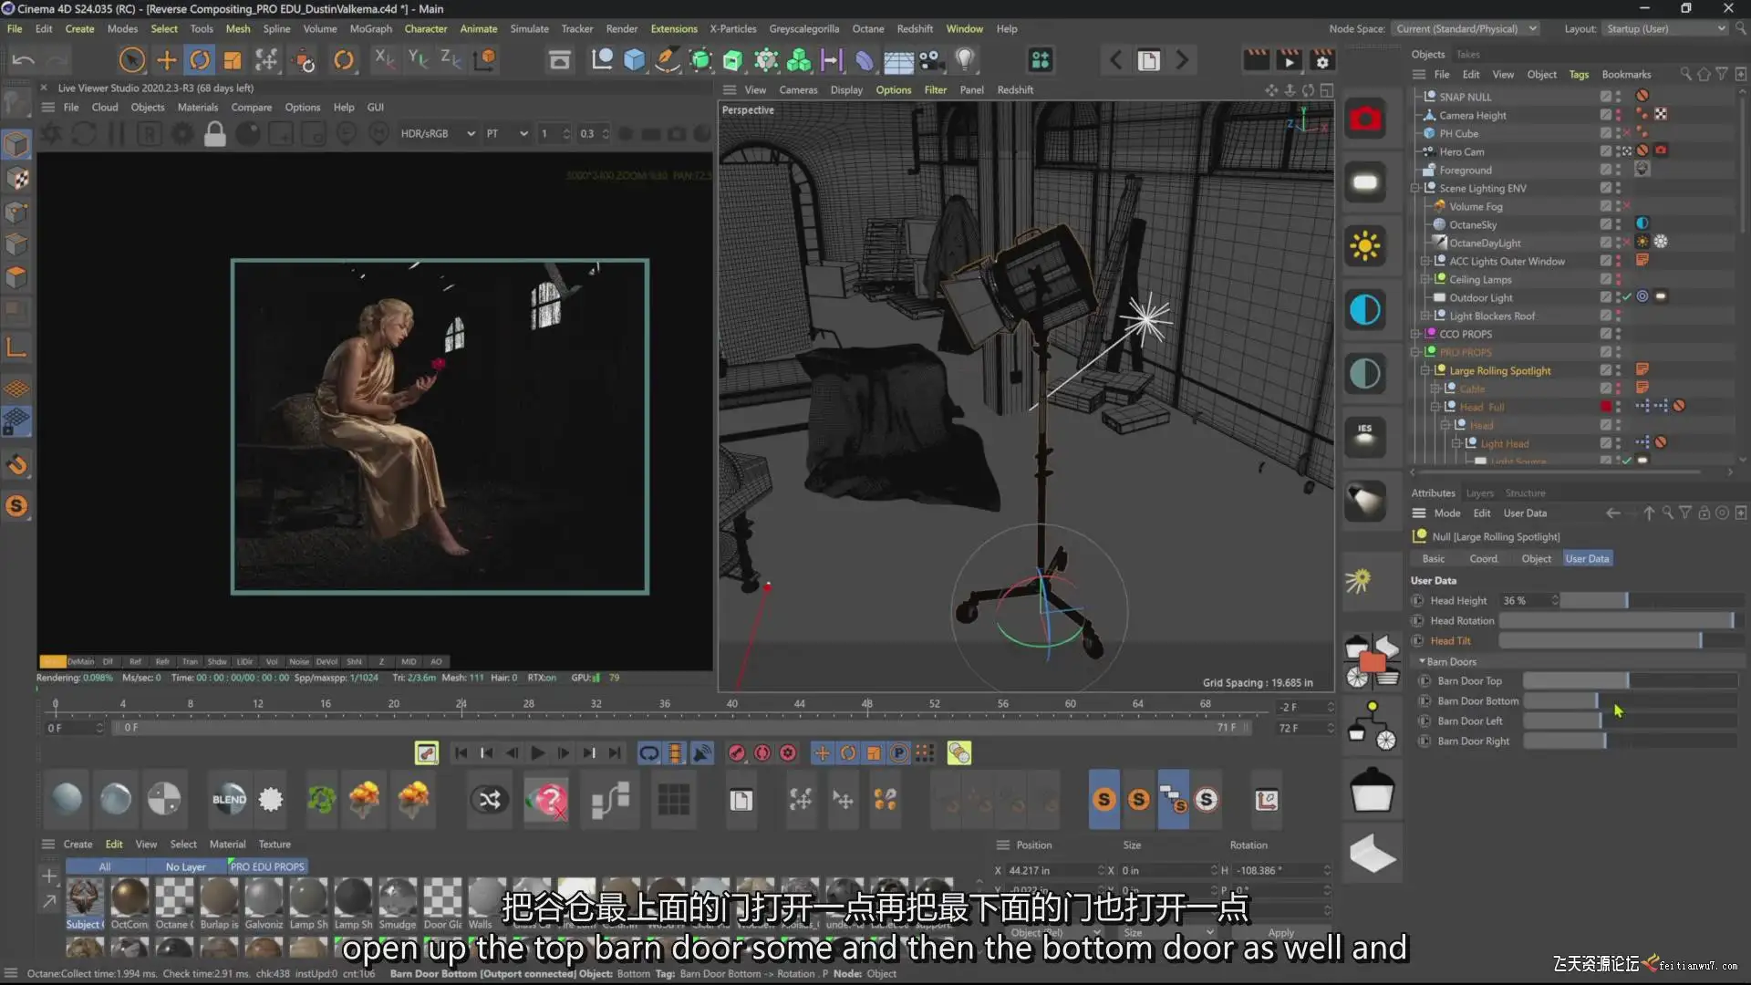
Task: Click the PRO EDU PROPS layer button
Action: coord(267,866)
